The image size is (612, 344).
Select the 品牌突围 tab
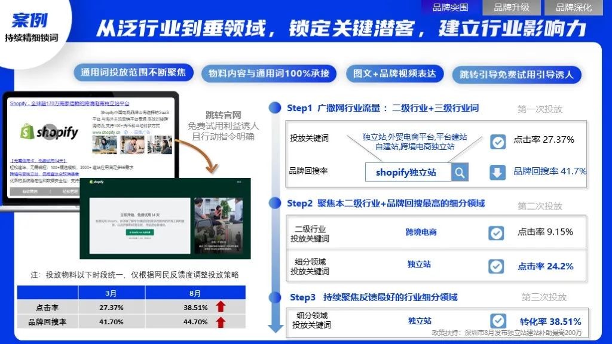[450, 7]
